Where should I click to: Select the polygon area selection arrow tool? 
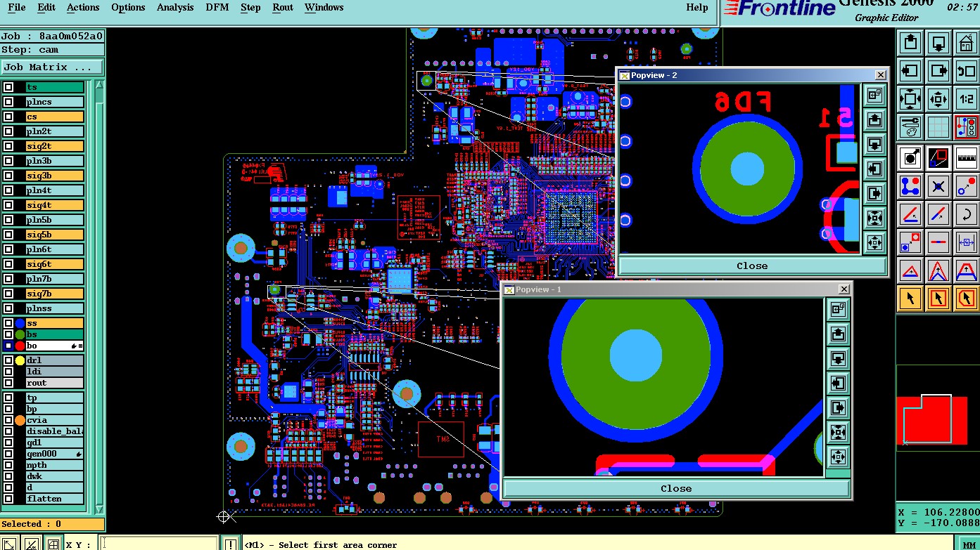tap(967, 299)
